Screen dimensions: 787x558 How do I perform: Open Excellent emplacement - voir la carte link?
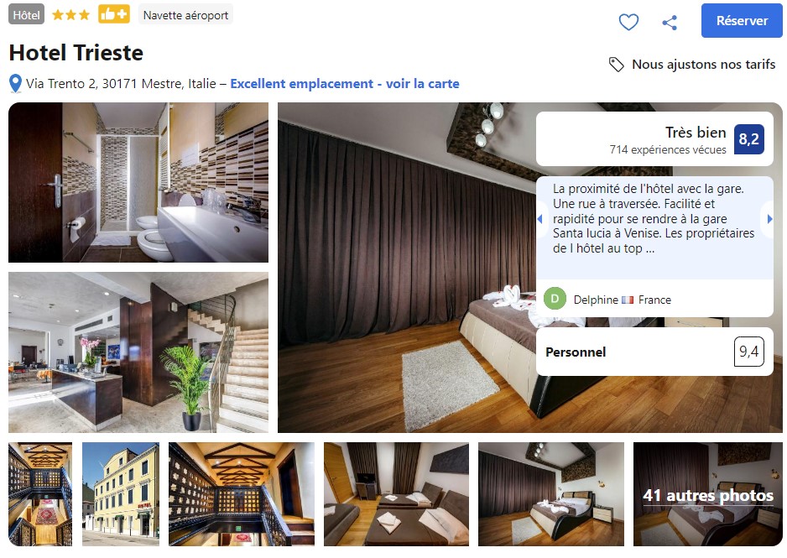tap(345, 84)
